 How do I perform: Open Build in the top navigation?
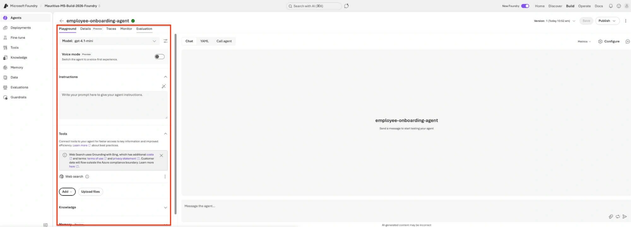pos(570,6)
